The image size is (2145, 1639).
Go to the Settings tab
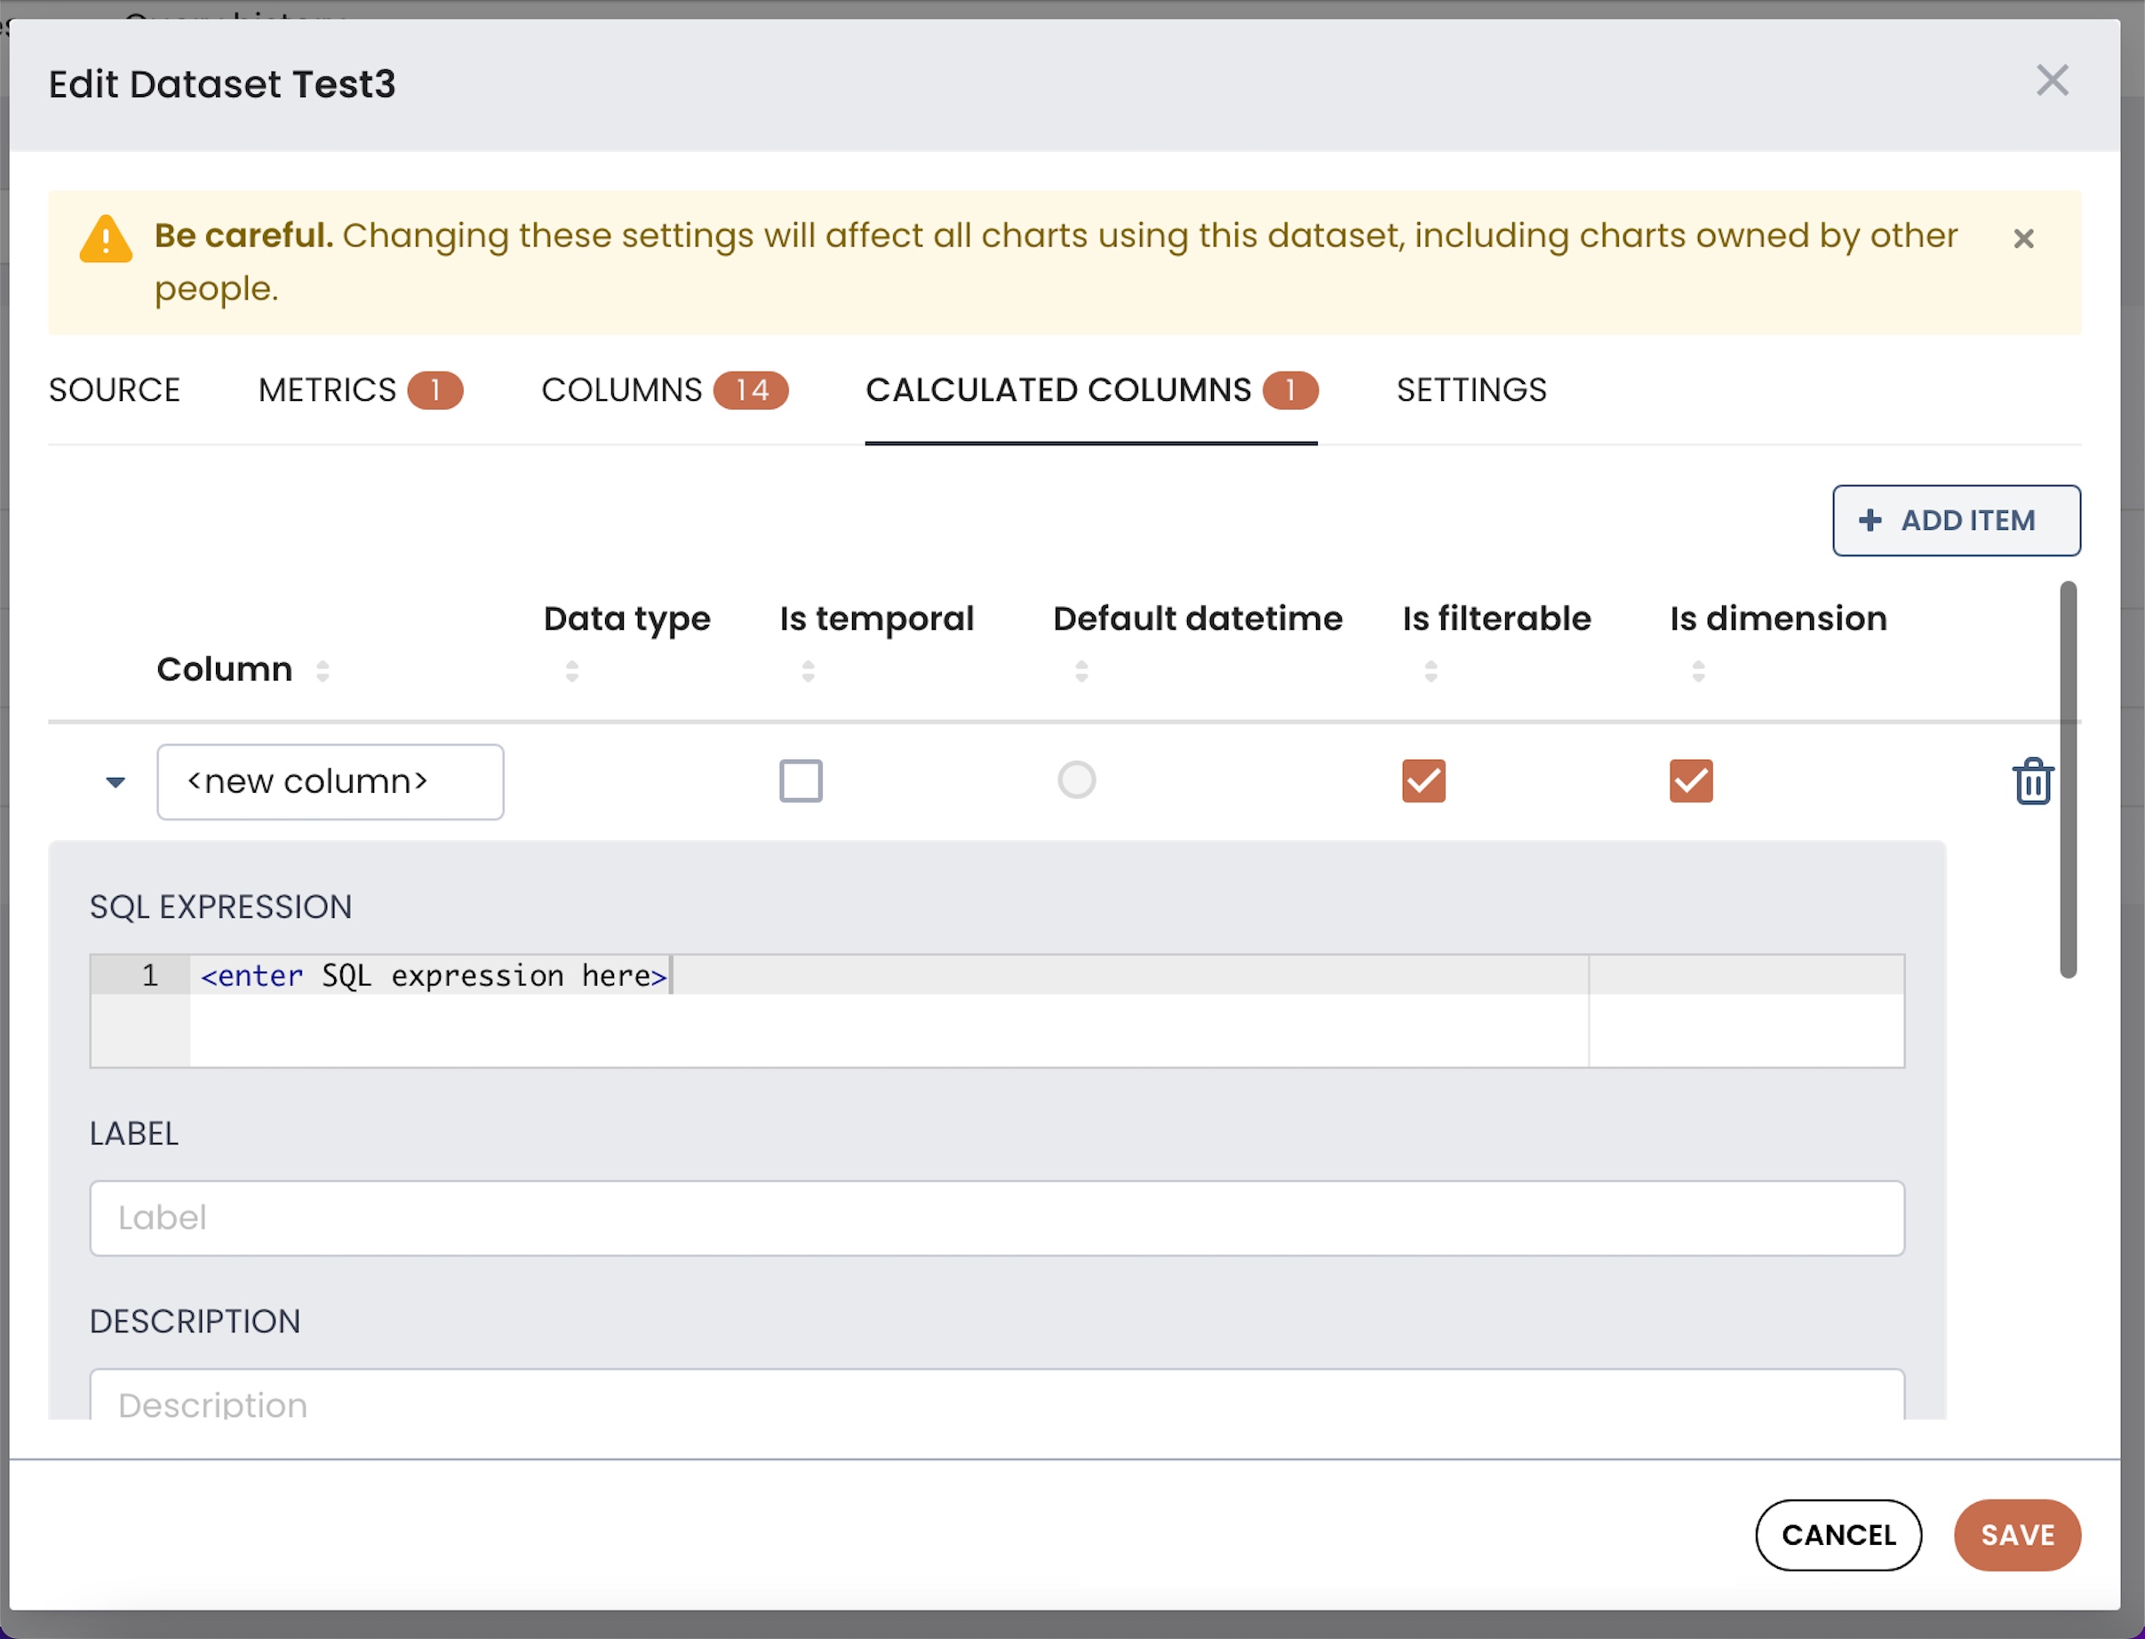[x=1471, y=390]
